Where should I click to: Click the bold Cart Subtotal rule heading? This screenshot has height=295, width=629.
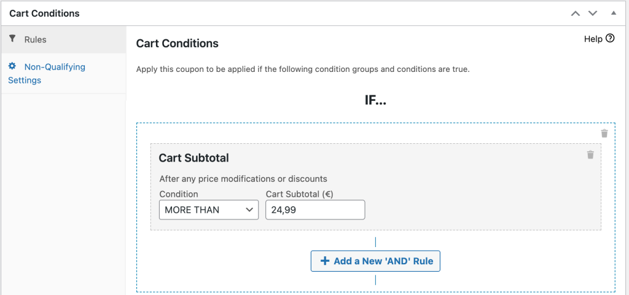click(x=193, y=158)
